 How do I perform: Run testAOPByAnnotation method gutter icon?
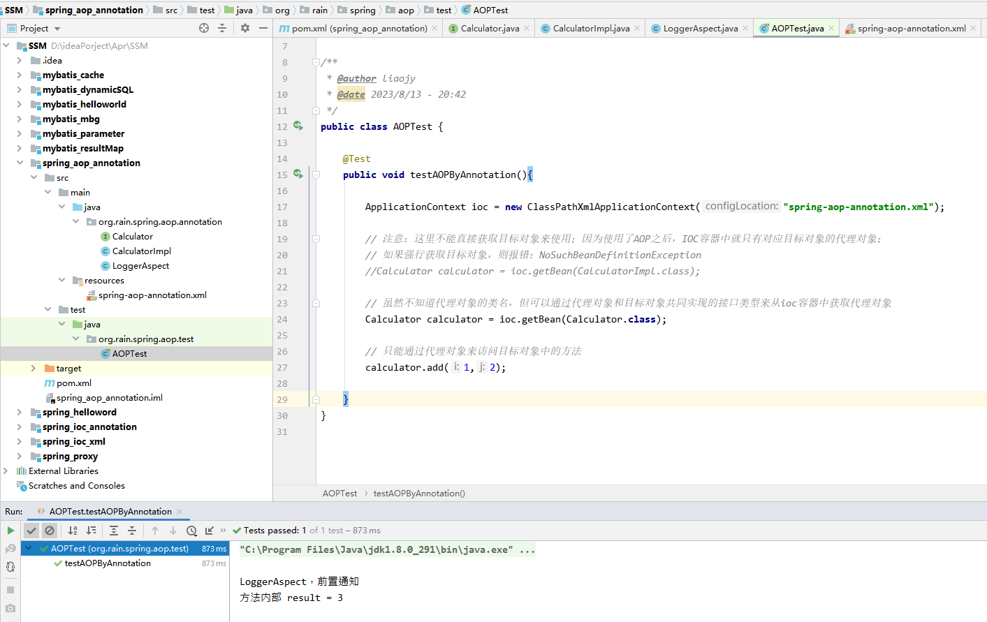(298, 174)
